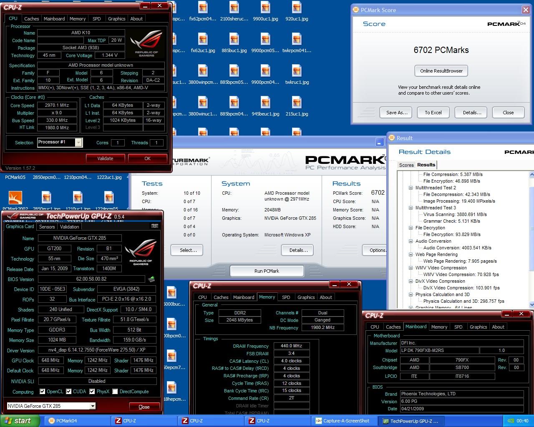Select the twkruc1.jpg desktop icon
Viewport: 534px width, 427px height.
click(297, 75)
